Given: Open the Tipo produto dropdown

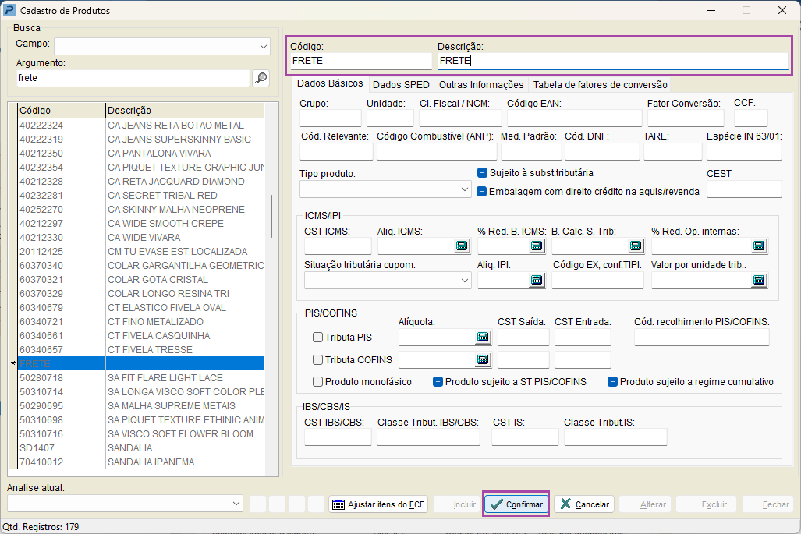Looking at the screenshot, I should pyautogui.click(x=465, y=189).
